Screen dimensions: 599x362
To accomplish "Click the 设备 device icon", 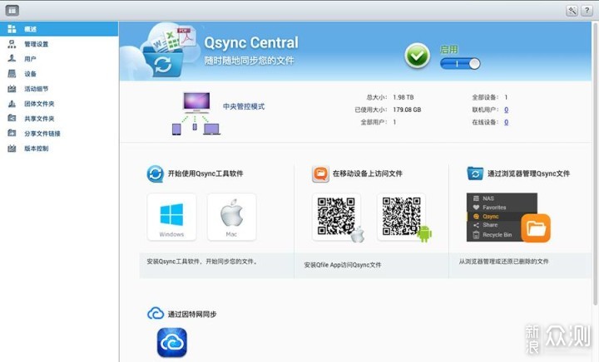I will tap(12, 74).
